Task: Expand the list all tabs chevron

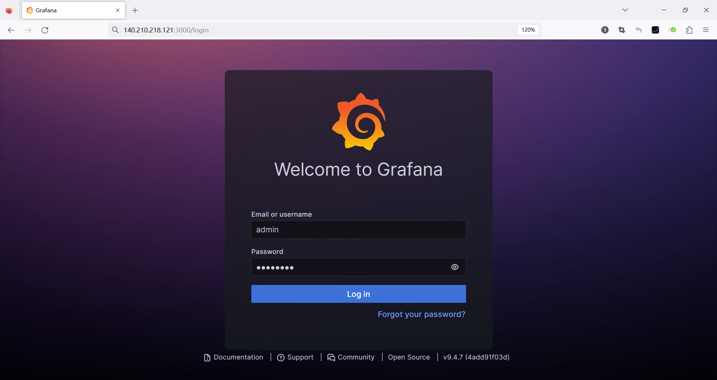Action: pos(625,10)
